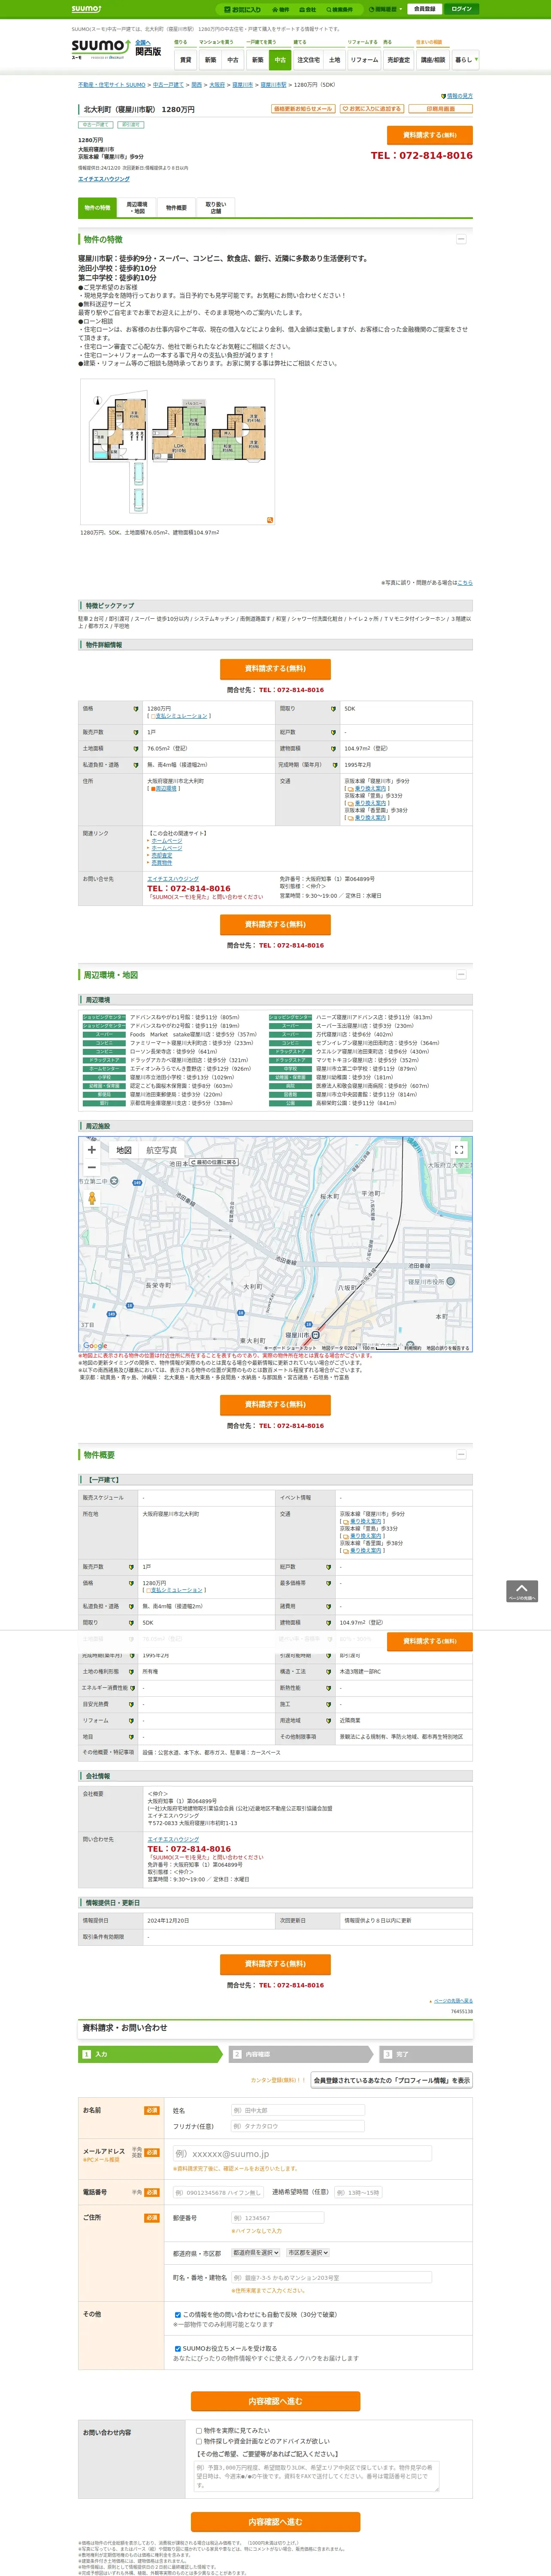
Task: Click the large SUUMO 関西版 logo
Action: pyautogui.click(x=100, y=48)
